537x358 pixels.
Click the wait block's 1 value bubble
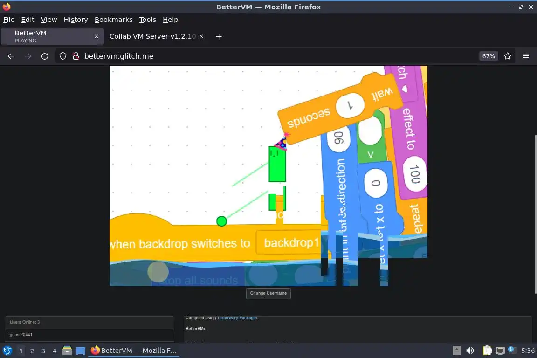coord(351,106)
